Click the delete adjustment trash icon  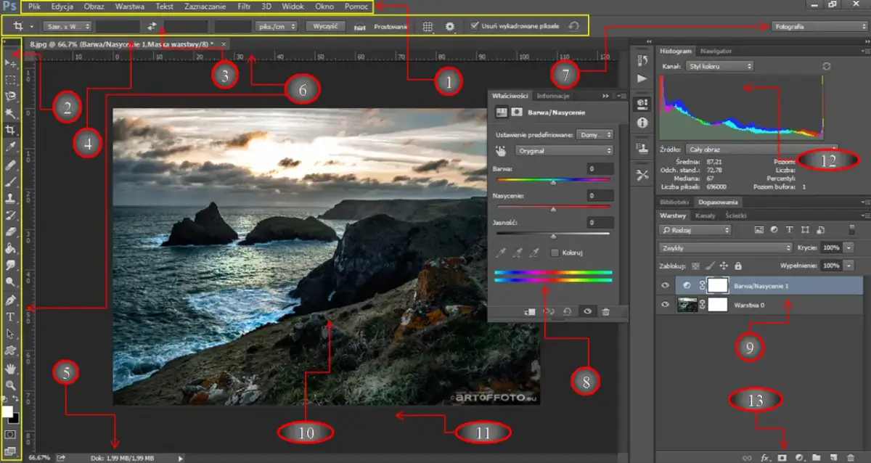pyautogui.click(x=607, y=312)
